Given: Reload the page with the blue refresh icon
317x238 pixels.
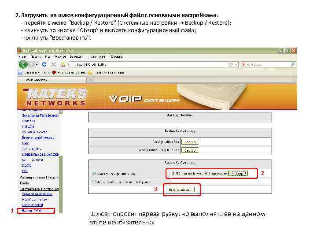Looking at the screenshot, I should click(44, 64).
